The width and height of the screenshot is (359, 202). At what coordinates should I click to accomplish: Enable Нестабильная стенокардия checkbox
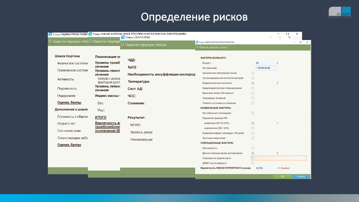253,113
